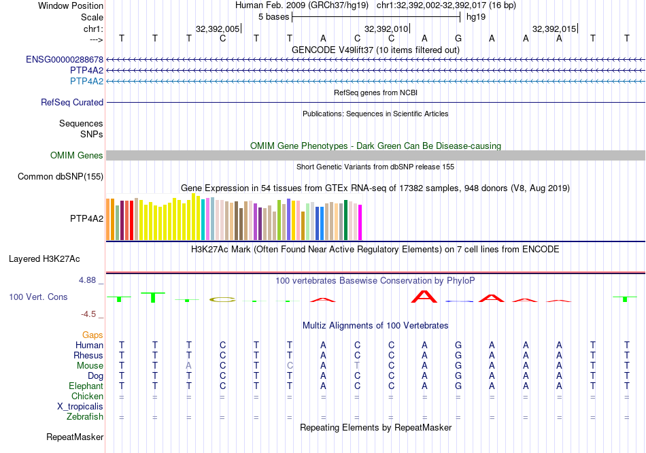Image resolution: width=646 pixels, height=453 pixels.
Task: Click the mismatched T in the Mouse row
Action: (x=357, y=366)
